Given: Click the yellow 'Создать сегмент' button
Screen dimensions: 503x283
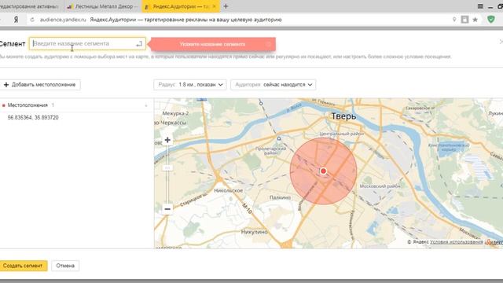Looking at the screenshot, I should 23,266.
